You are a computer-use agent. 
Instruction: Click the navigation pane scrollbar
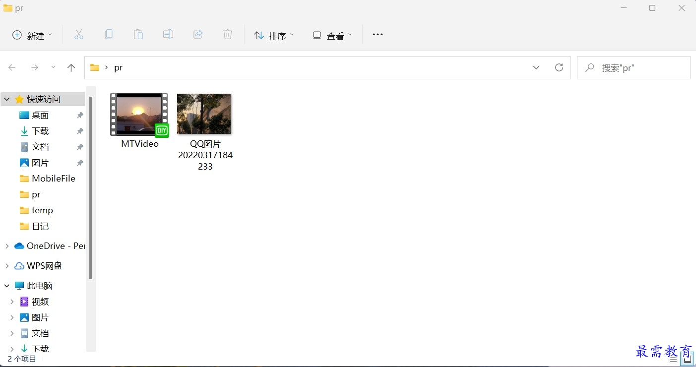(91, 188)
